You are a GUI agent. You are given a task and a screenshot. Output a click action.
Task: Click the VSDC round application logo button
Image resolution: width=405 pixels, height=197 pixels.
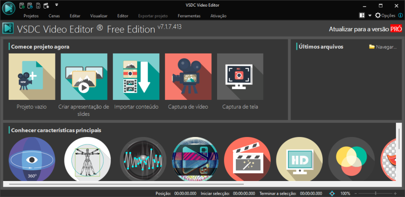coord(8,8)
